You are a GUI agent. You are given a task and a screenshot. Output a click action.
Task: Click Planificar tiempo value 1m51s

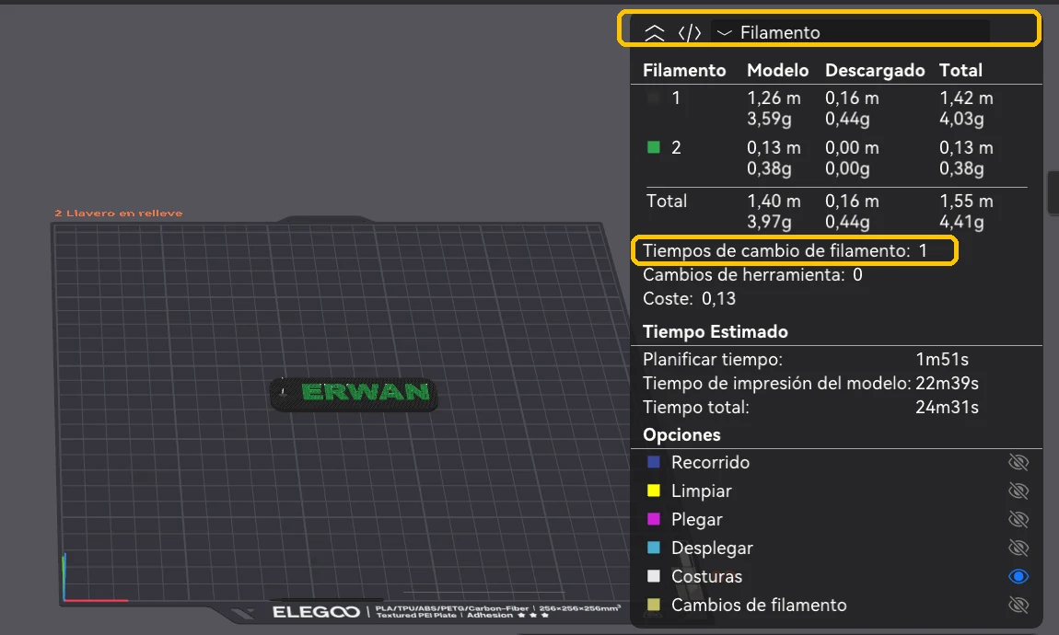(x=942, y=359)
